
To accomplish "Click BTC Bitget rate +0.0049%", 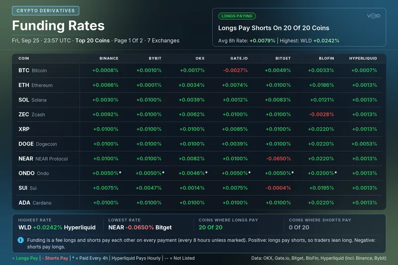I will click(x=278, y=70).
